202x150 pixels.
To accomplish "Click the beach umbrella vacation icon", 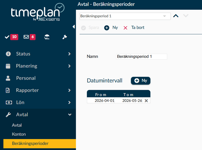I will tap(47, 37).
